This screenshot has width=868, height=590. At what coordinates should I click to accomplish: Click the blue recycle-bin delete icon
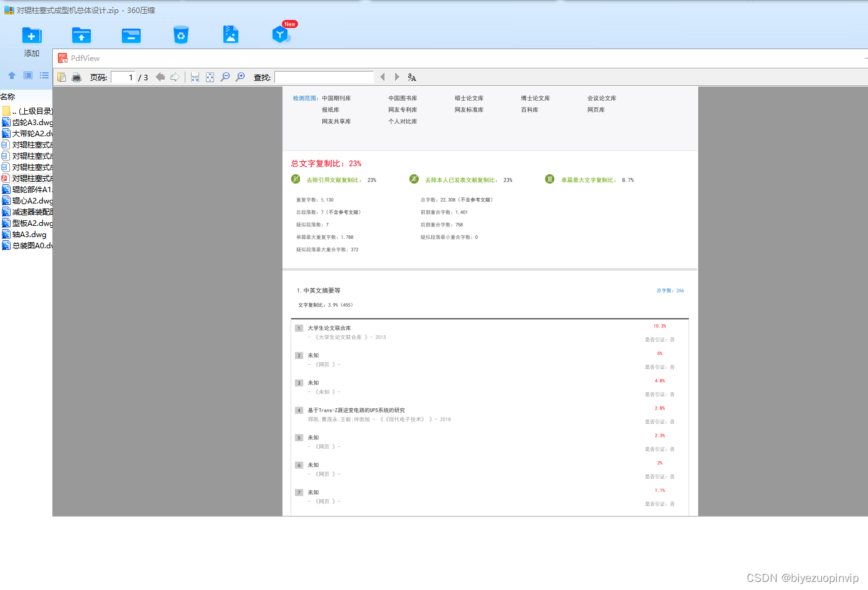(181, 35)
